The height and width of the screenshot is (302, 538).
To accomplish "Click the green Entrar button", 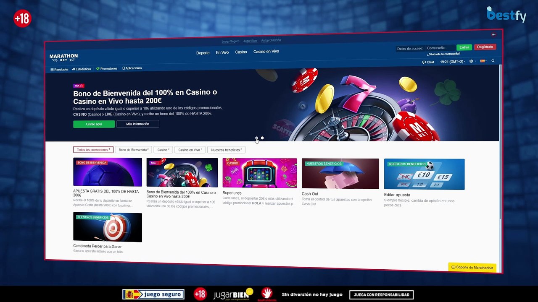I will coord(464,47).
